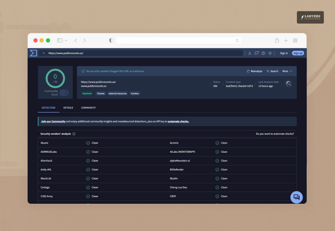Toggle light/dark theme sun icon

point(270,53)
